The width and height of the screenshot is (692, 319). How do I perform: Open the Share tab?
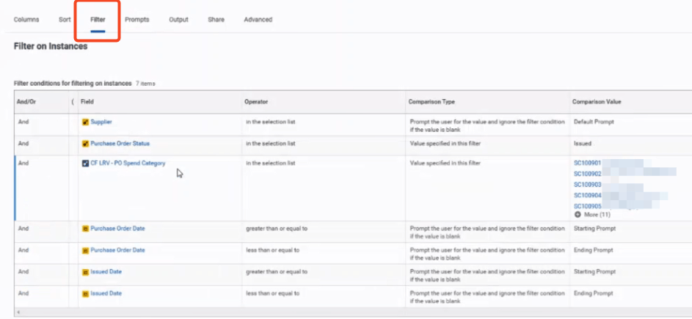coord(216,20)
